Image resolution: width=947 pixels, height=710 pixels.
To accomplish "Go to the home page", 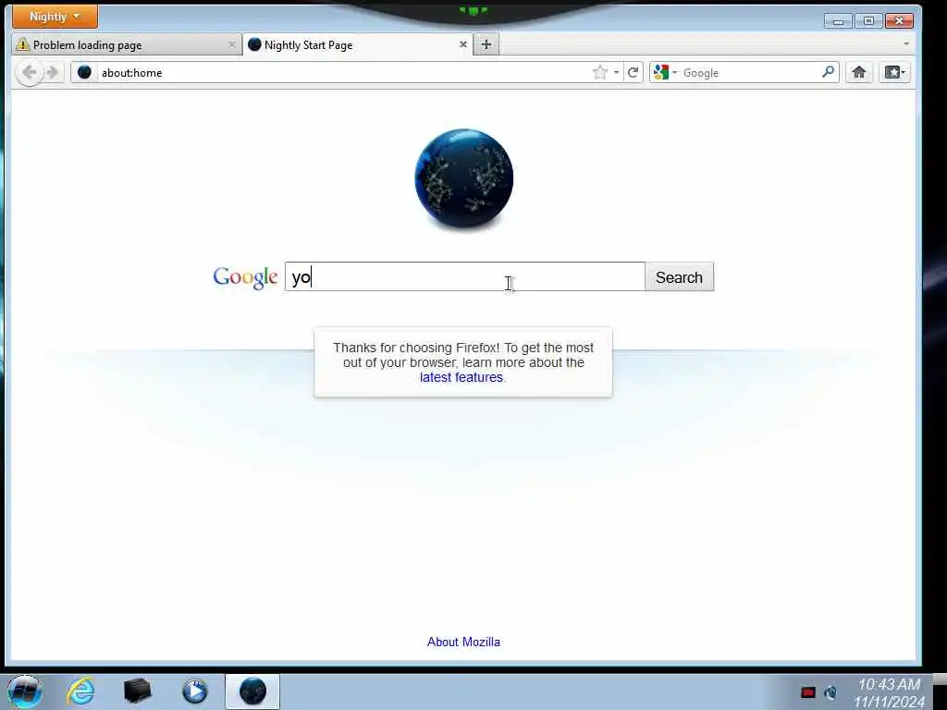I will coord(859,72).
